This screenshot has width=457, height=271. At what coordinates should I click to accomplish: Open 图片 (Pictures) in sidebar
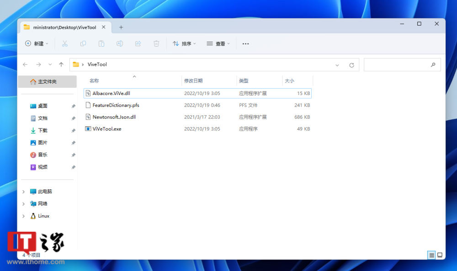[x=43, y=143]
